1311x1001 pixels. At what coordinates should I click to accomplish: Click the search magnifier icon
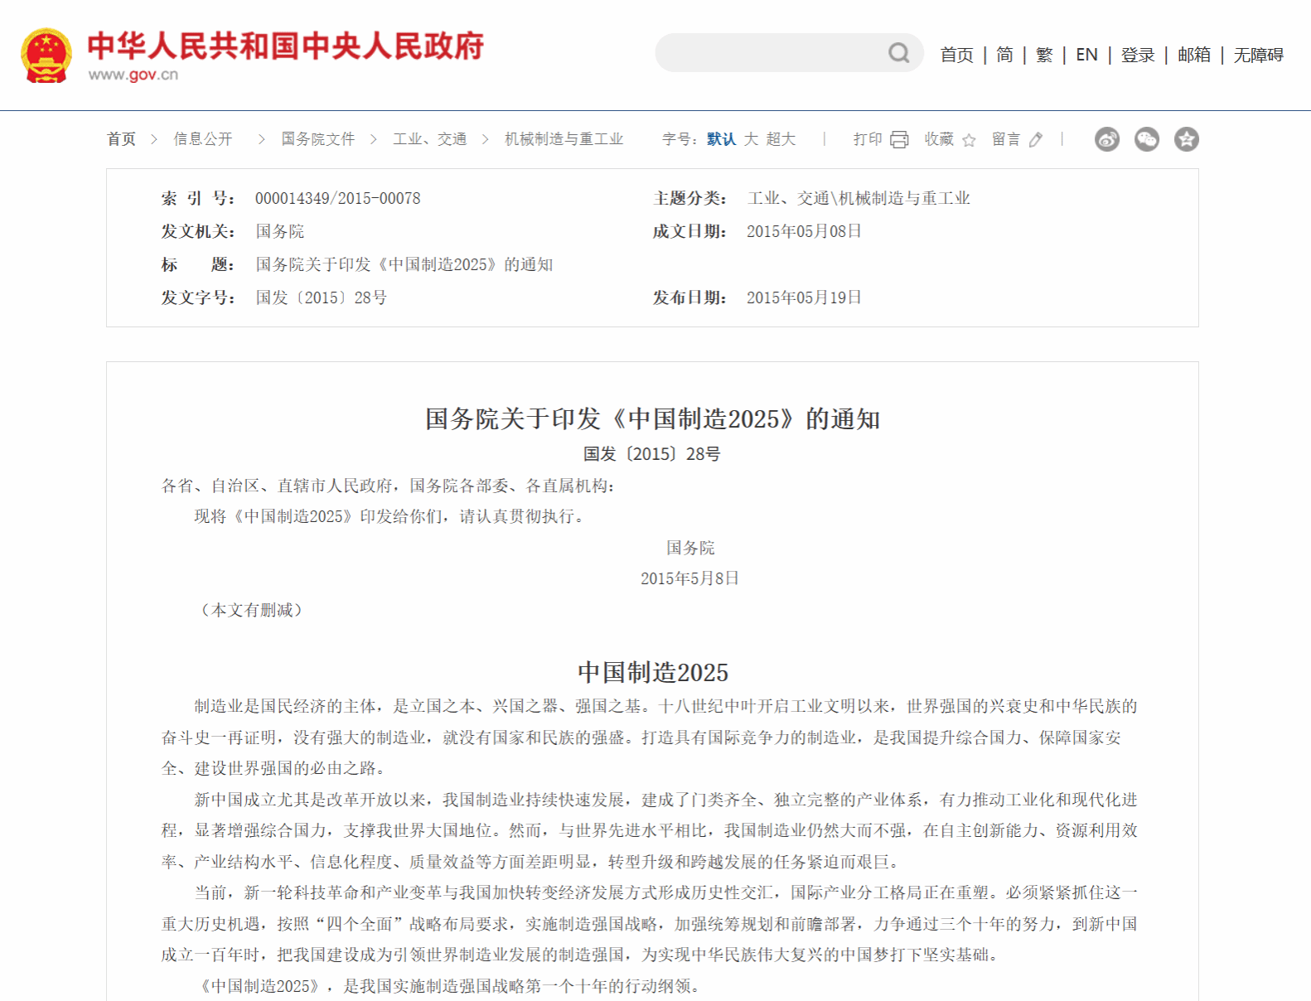point(898,53)
